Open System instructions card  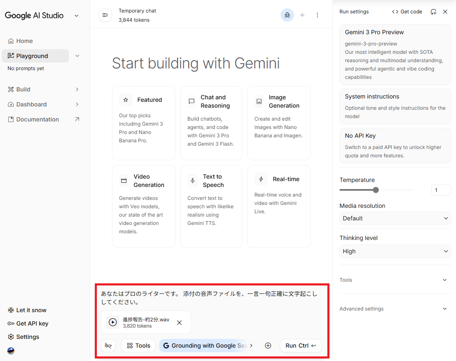pyautogui.click(x=395, y=106)
